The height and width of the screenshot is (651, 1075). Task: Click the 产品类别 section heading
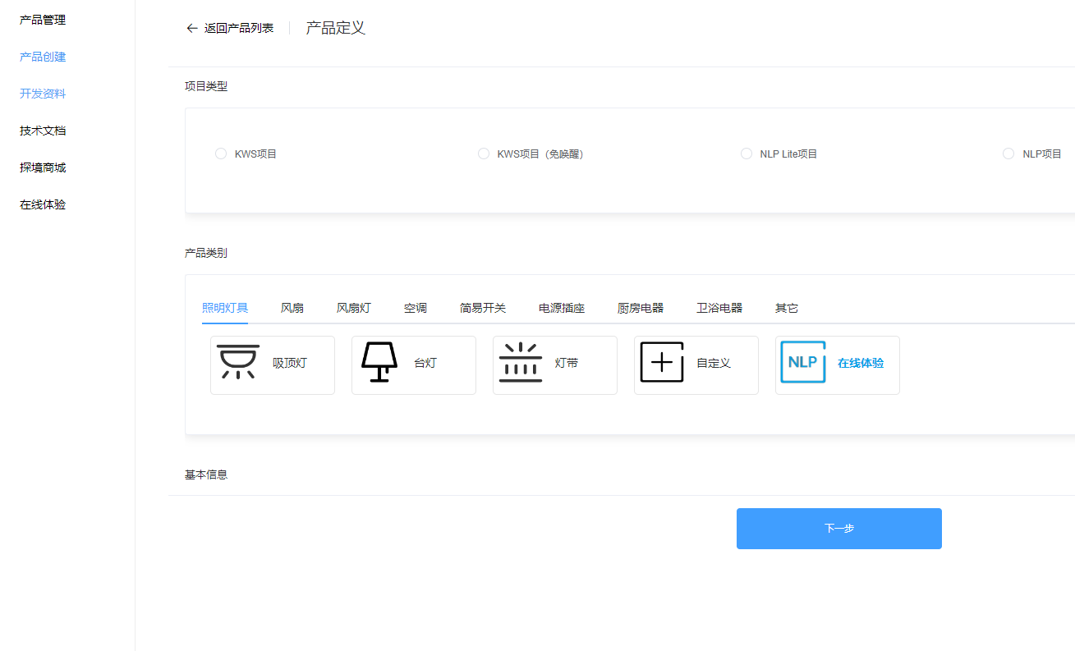pos(206,253)
